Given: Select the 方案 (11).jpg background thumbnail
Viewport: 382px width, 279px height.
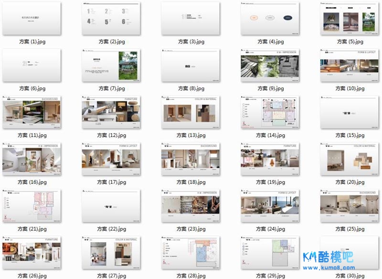Looking at the screenshot, I should pyautogui.click(x=32, y=112).
